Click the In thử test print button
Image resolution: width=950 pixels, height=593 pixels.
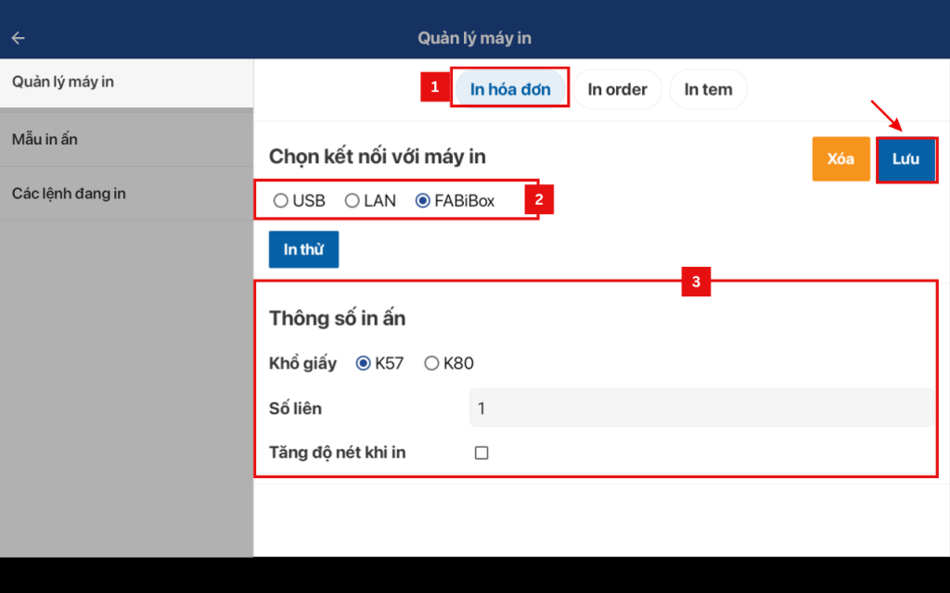[303, 249]
